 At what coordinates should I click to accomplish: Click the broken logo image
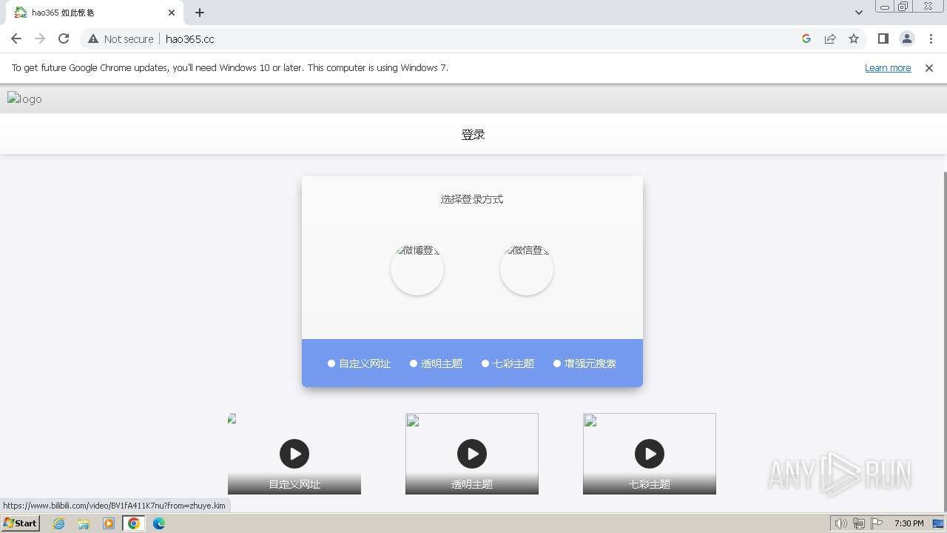tap(24, 98)
